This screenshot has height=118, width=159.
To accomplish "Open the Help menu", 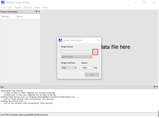I will [45, 7].
